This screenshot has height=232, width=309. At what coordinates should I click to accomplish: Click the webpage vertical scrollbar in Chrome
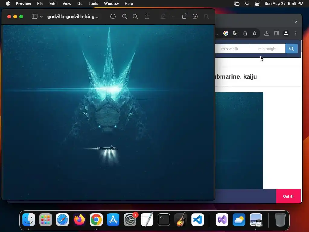point(301,46)
